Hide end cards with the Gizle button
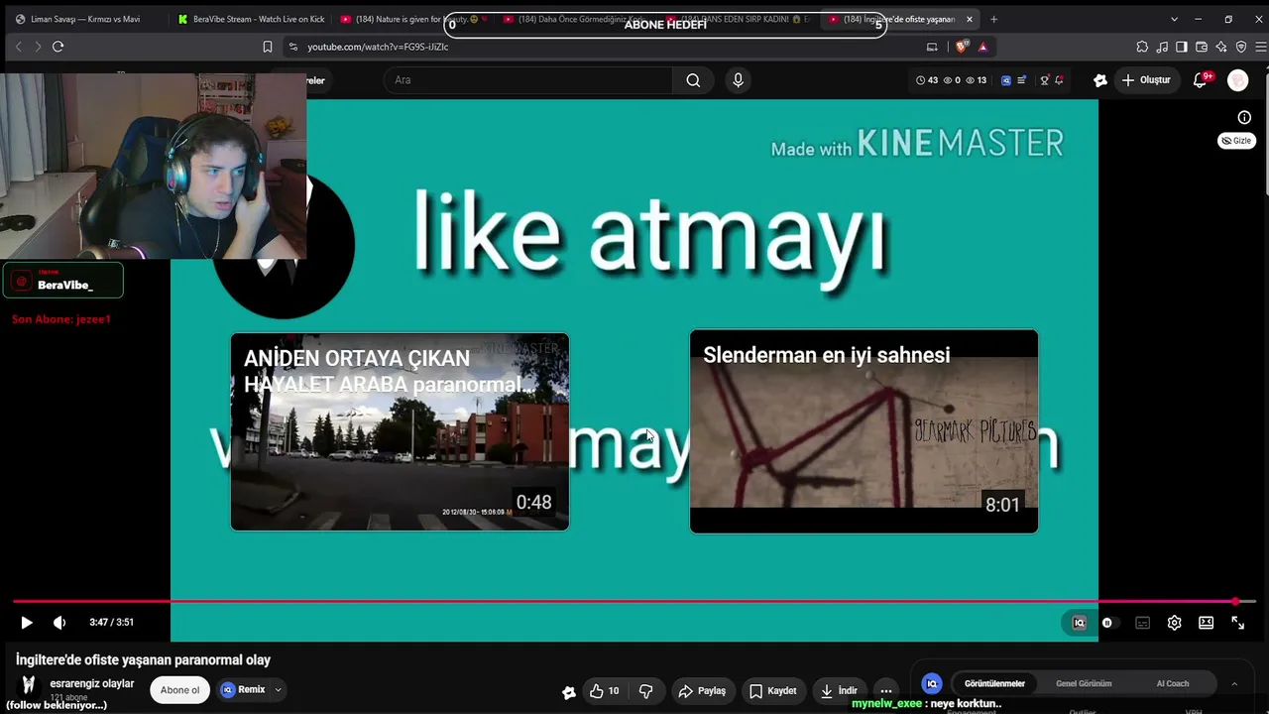Viewport: 1269px width, 714px height. coord(1236,141)
